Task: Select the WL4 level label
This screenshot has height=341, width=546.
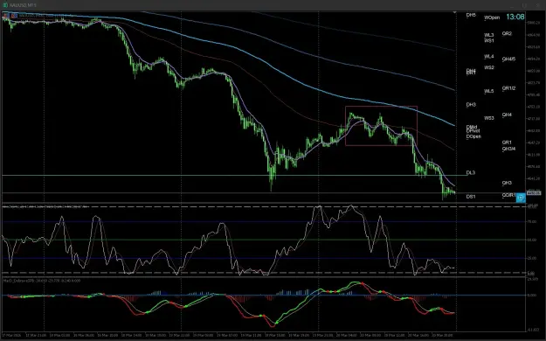Action: pyautogui.click(x=489, y=56)
